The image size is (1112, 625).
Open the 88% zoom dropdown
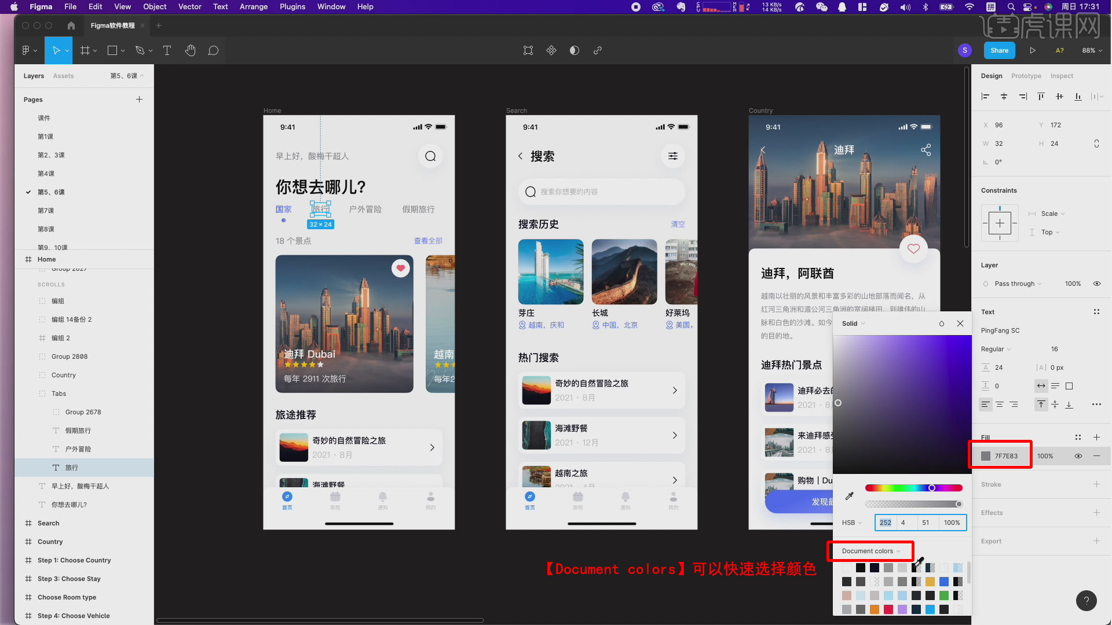click(x=1092, y=50)
